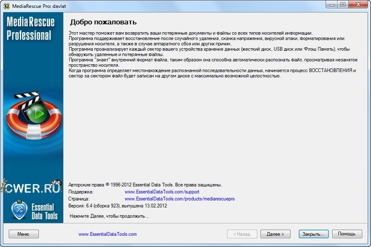Click the Далее > button
The height and width of the screenshot is (247, 371).
275,234
